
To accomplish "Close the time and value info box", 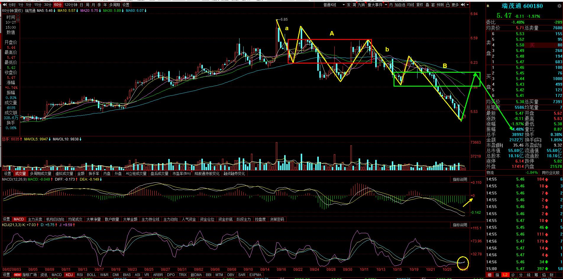I will point(18,15).
